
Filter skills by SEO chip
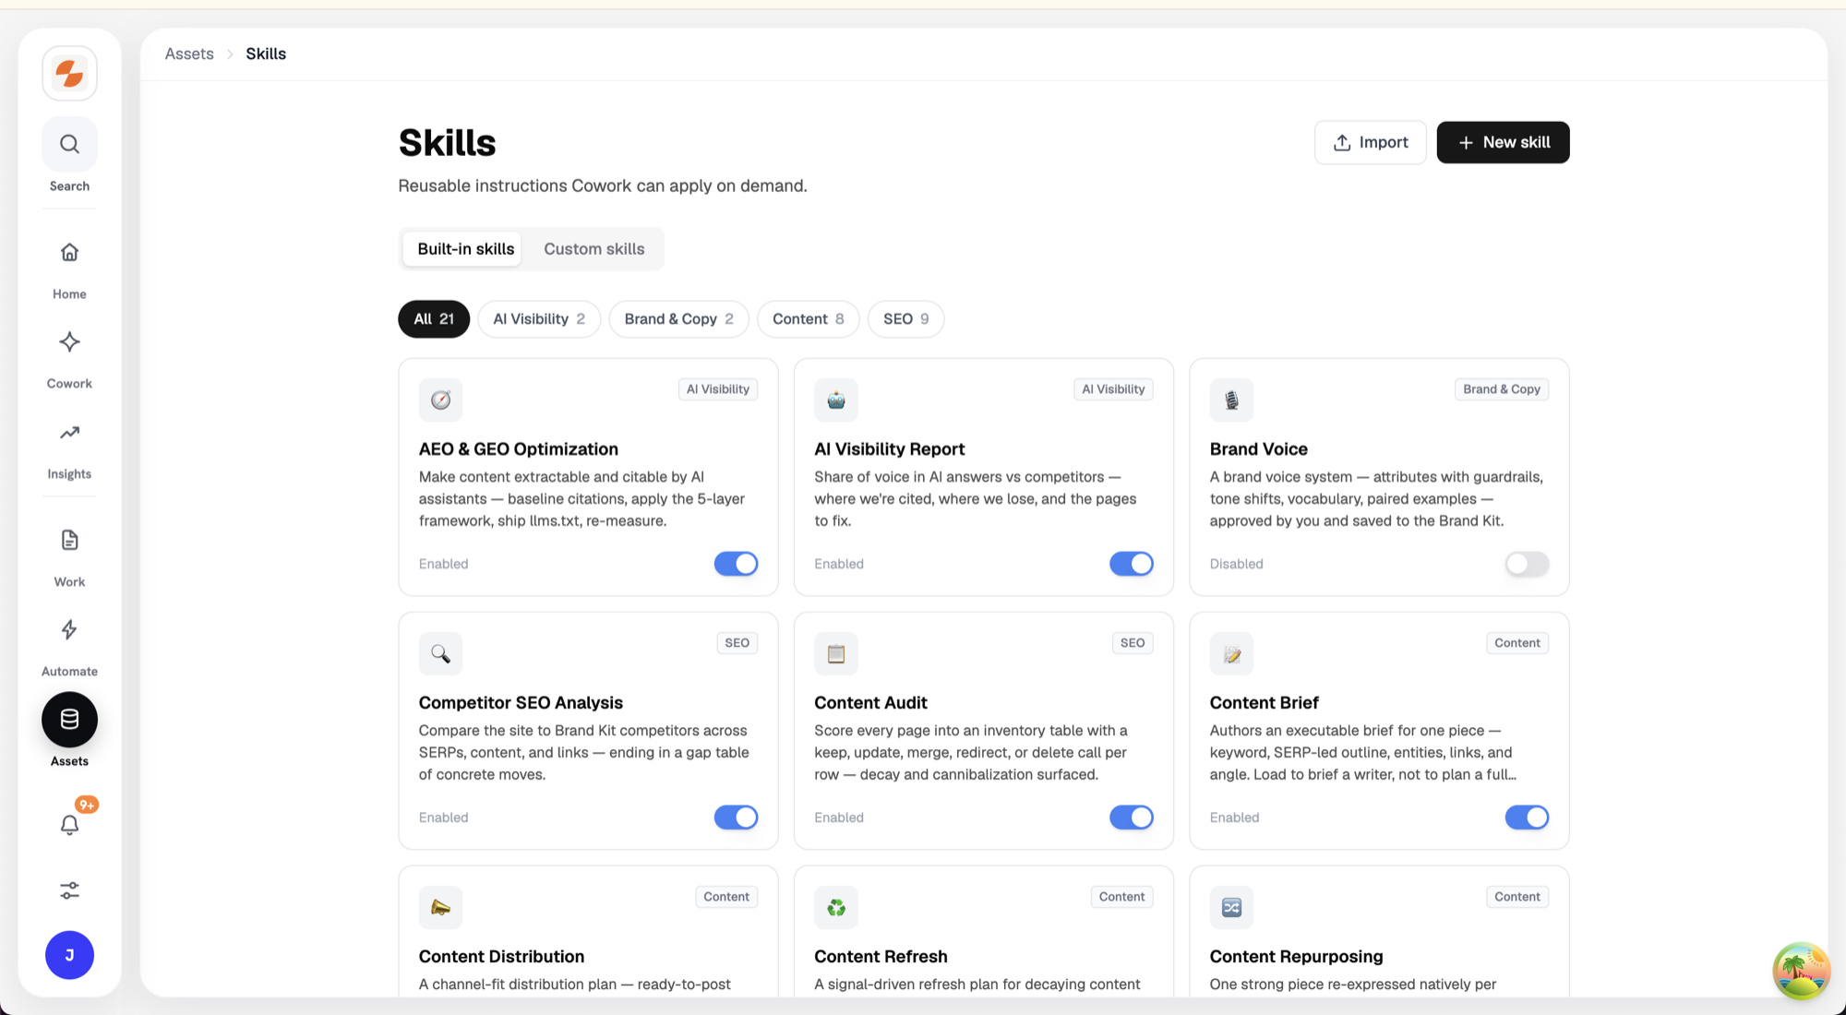pyautogui.click(x=905, y=319)
